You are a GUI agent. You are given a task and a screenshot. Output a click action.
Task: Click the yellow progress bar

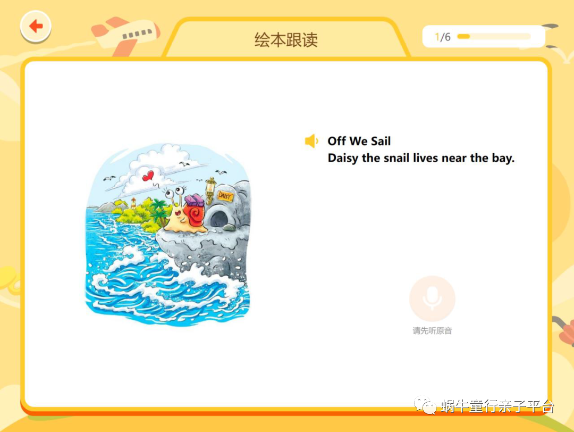[x=494, y=36]
